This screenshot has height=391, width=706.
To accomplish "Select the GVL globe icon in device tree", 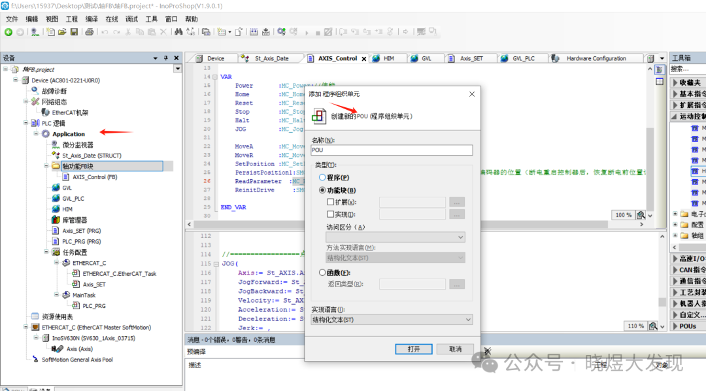I will click(56, 188).
